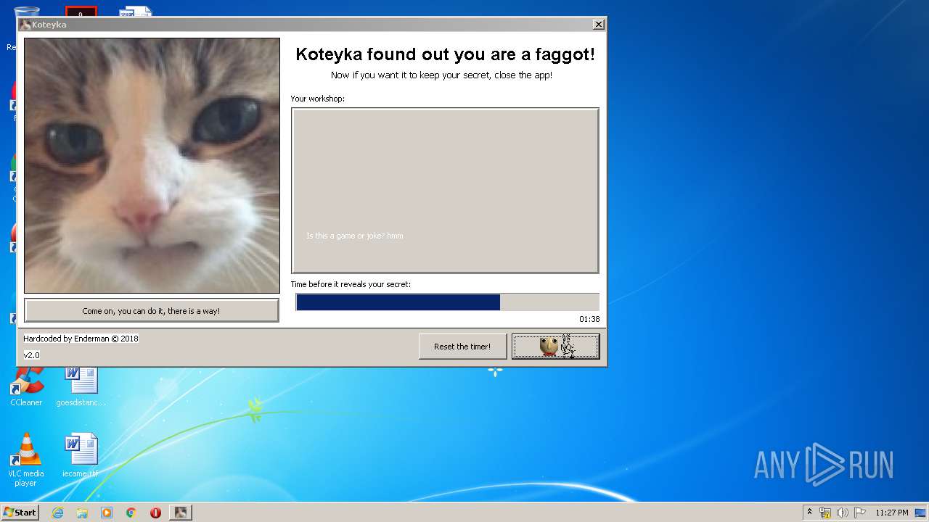Open the Windows Start menu
Image resolution: width=929 pixels, height=522 pixels.
[x=20, y=512]
